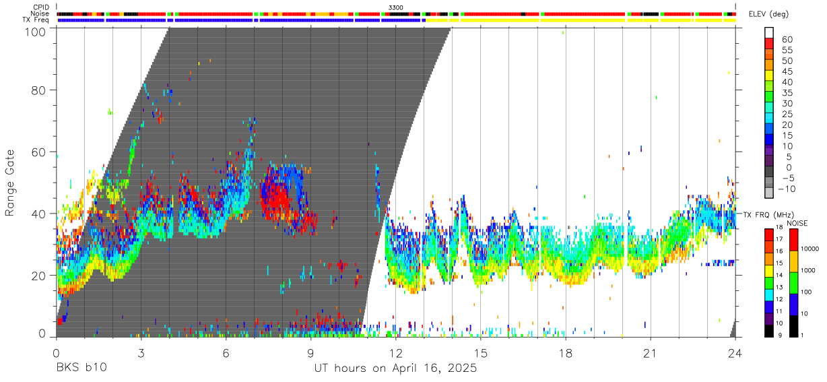Click the Noise row label at top
827x382 pixels.
click(x=40, y=13)
